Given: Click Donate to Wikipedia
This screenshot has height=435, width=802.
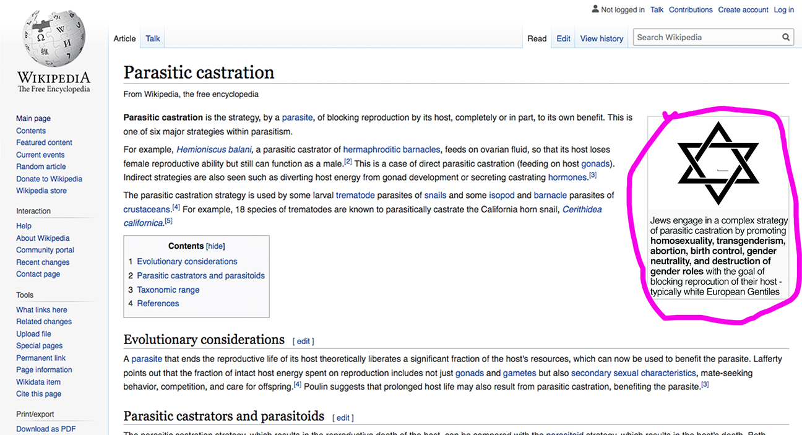Looking at the screenshot, I should [x=49, y=179].
